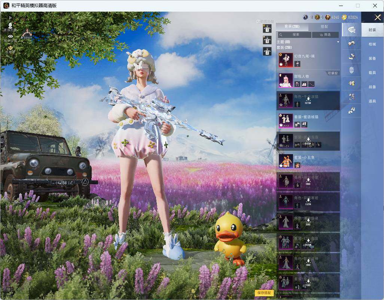Click the 筛选 filter button
Screen dimensions: 384x300
tap(326, 35)
